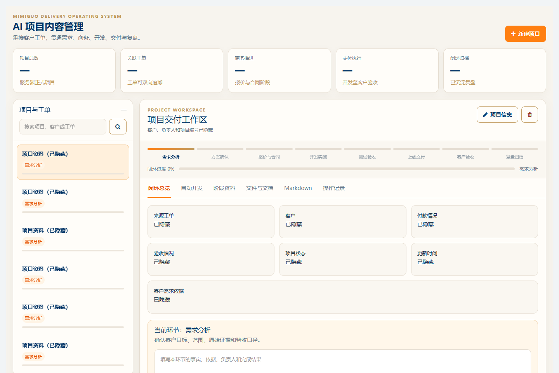Click the 项目状态 info card
This screenshot has height=373, width=559.
click(x=343, y=259)
